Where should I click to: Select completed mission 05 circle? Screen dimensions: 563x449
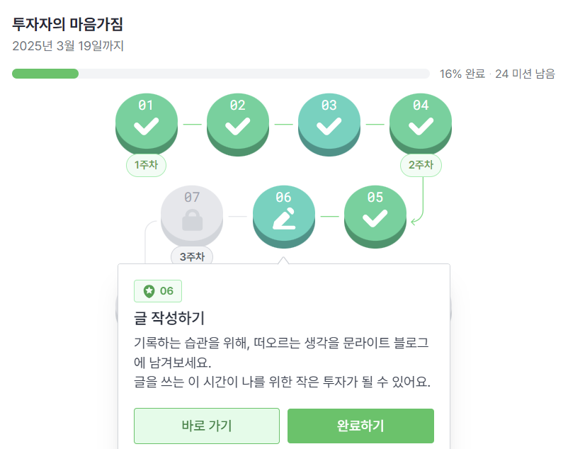click(375, 216)
